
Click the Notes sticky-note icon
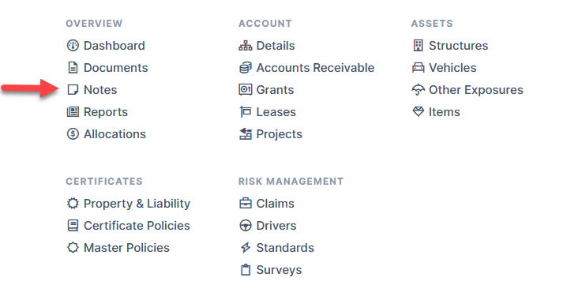73,90
